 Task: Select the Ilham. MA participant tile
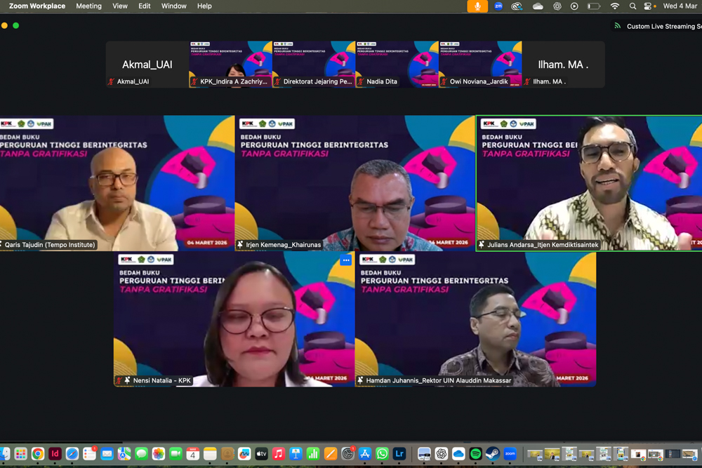click(563, 65)
